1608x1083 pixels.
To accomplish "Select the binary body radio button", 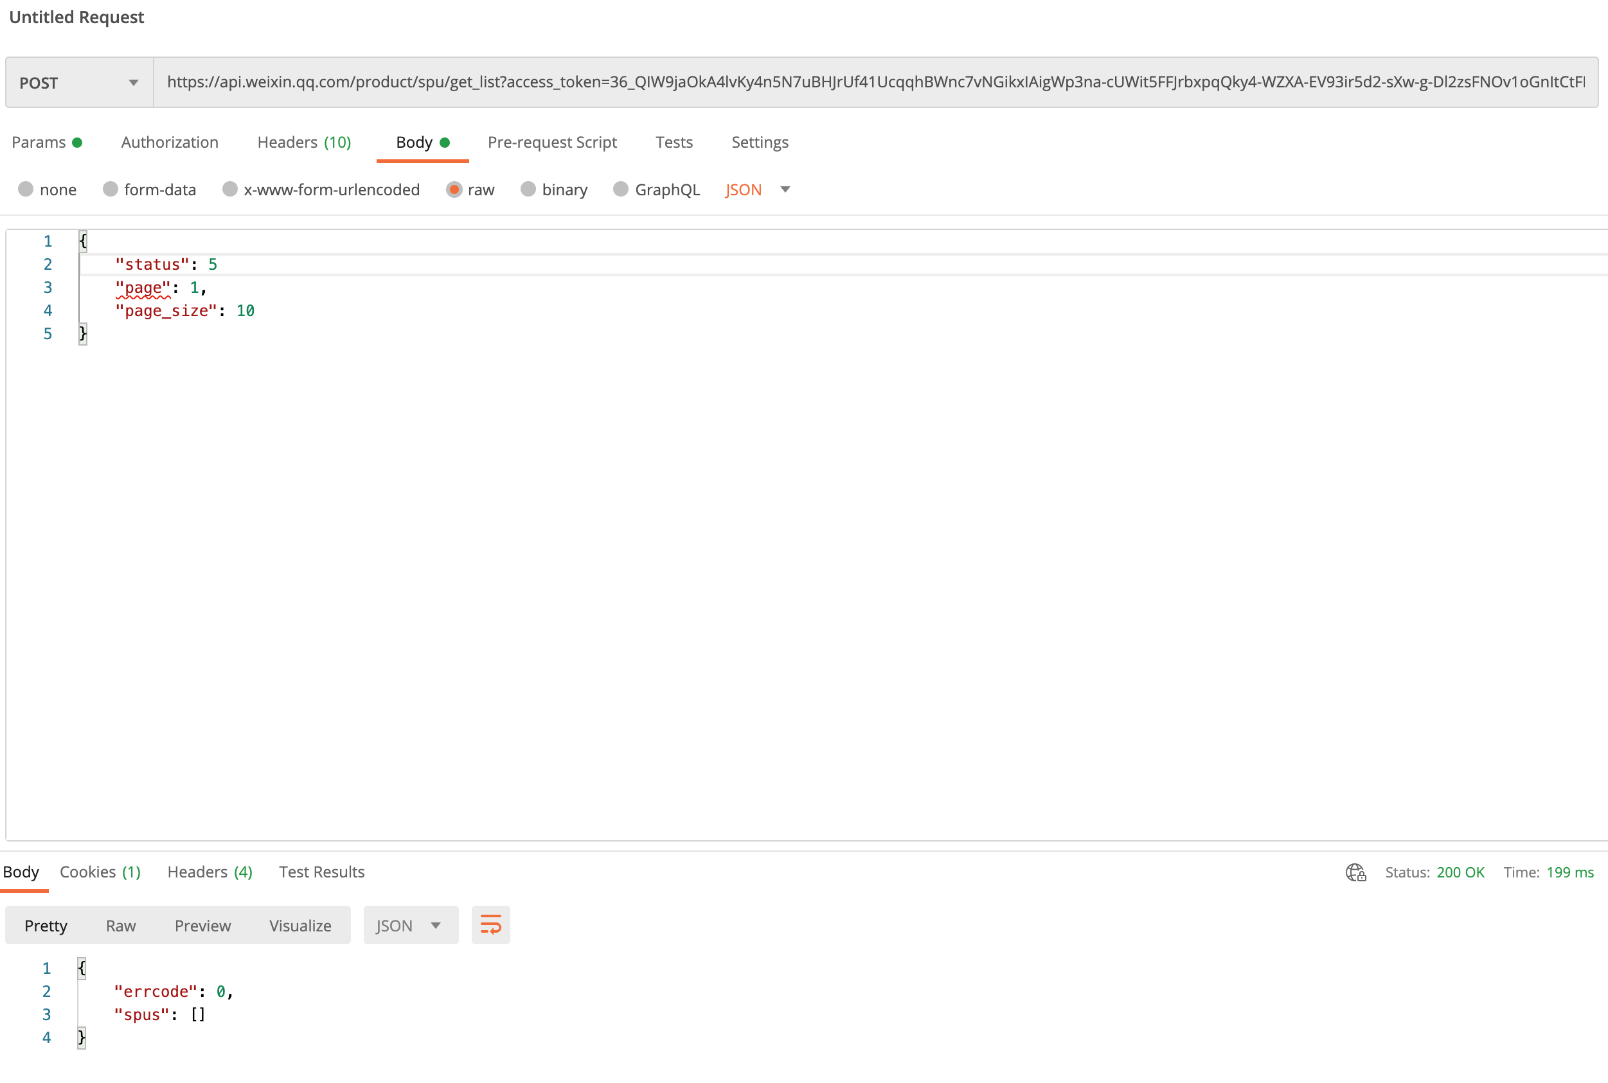I will click(x=528, y=189).
